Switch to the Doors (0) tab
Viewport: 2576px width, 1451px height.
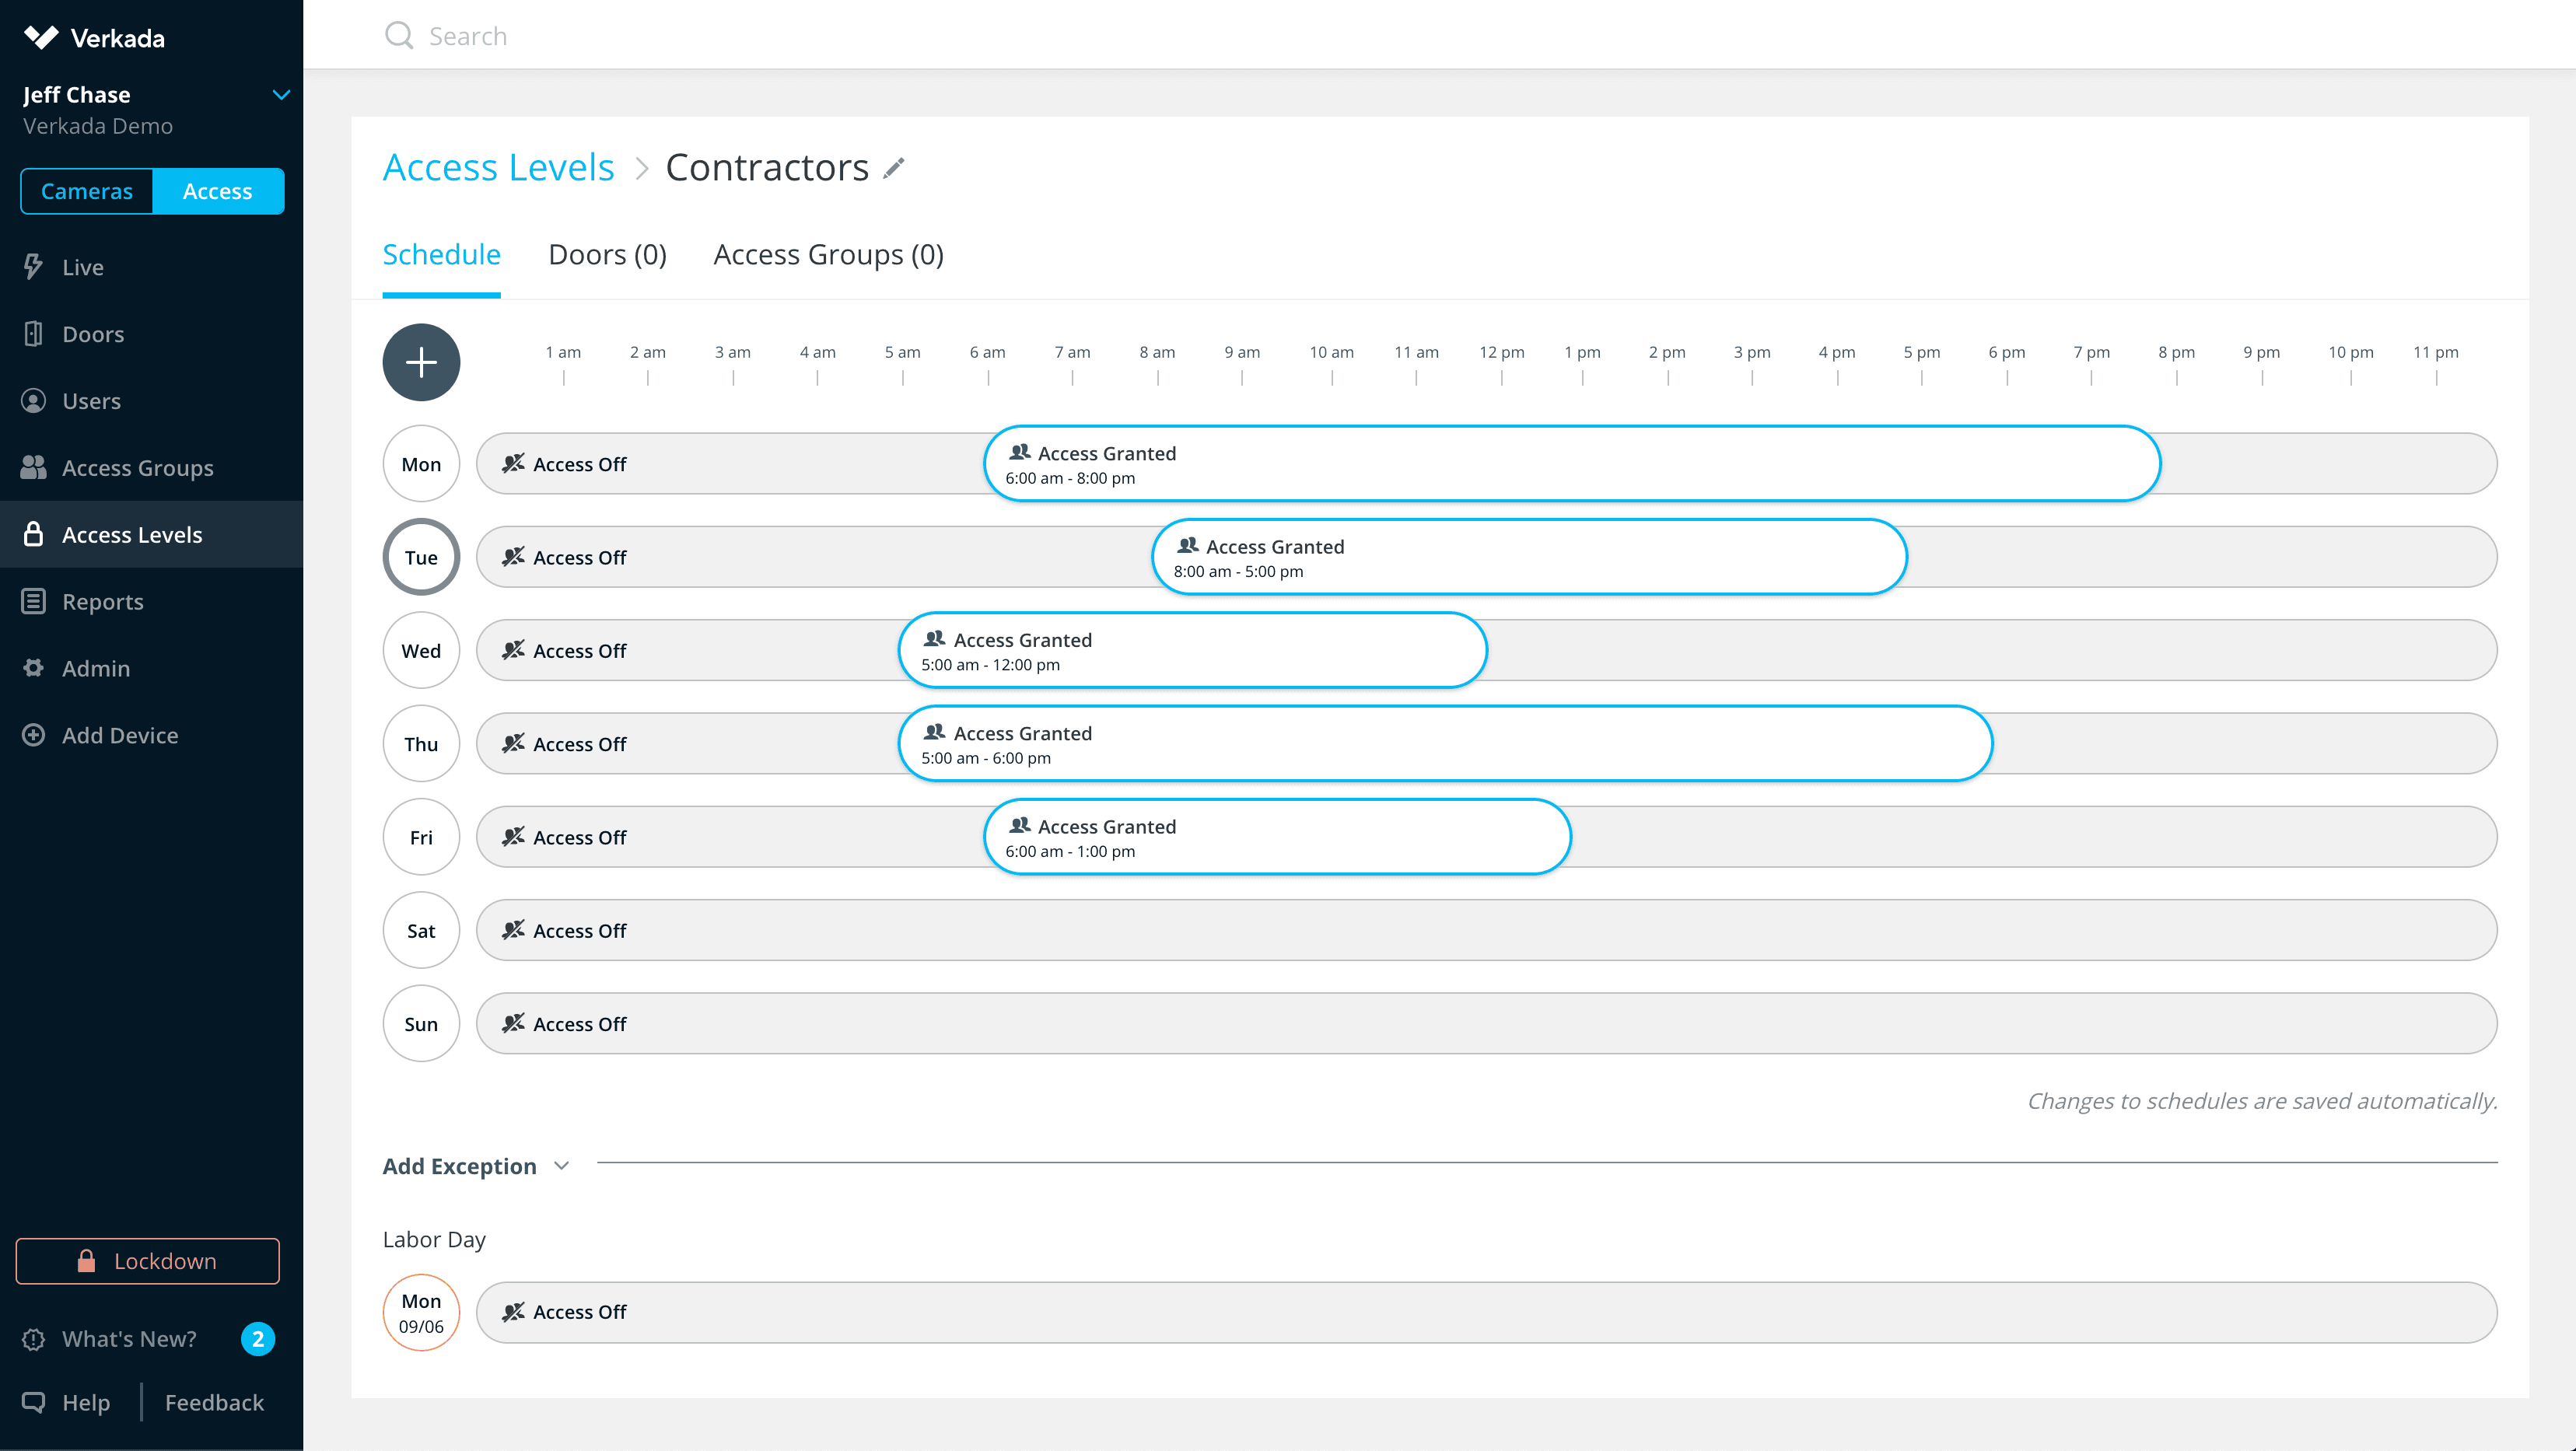(607, 254)
